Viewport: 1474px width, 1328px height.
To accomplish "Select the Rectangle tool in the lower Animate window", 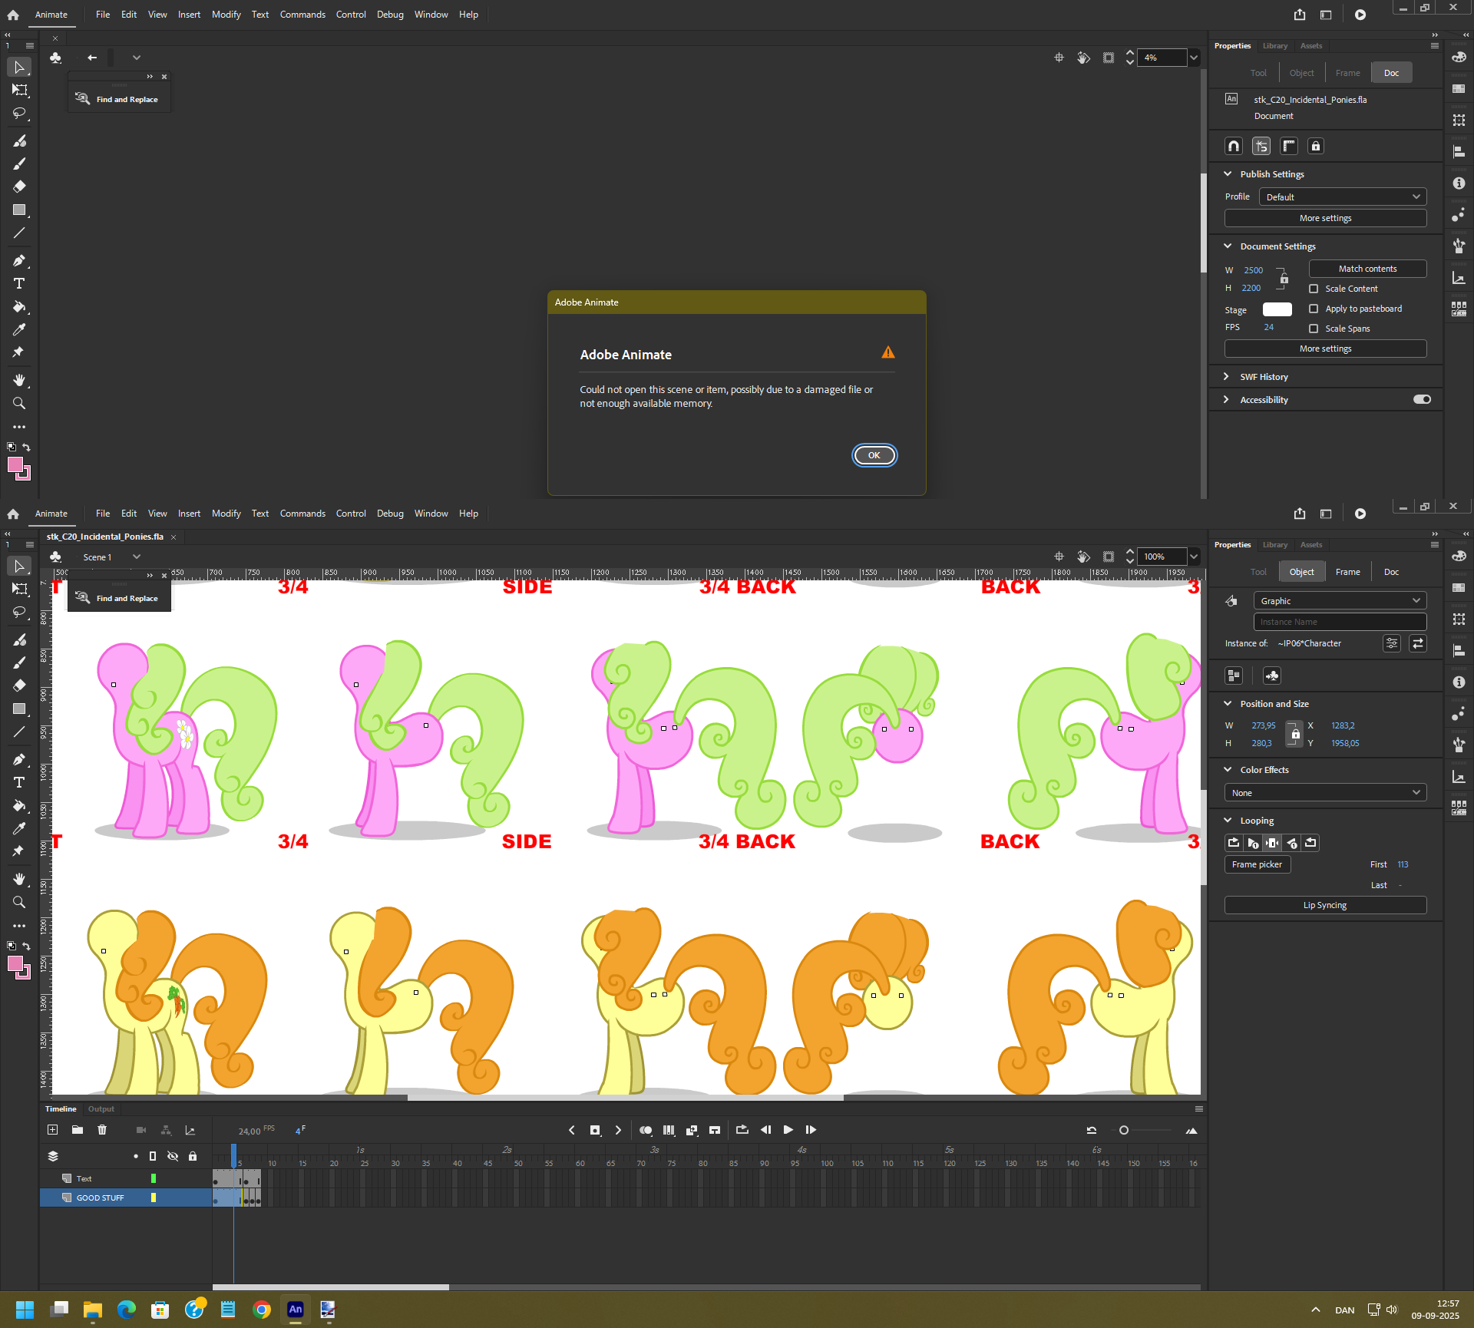I will click(x=19, y=709).
